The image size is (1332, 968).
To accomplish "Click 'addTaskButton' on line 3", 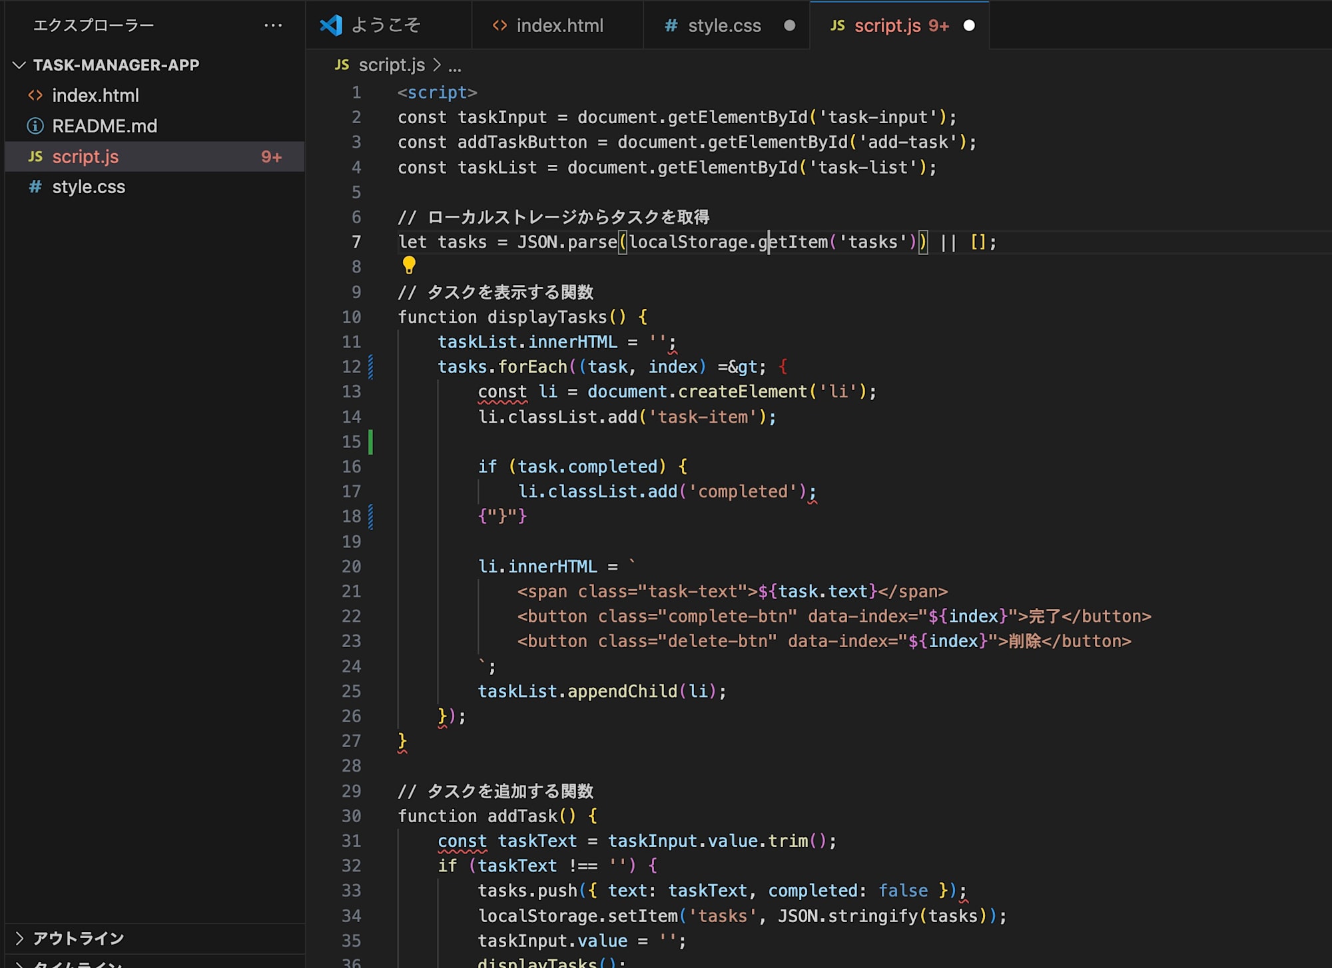I will (x=522, y=142).
